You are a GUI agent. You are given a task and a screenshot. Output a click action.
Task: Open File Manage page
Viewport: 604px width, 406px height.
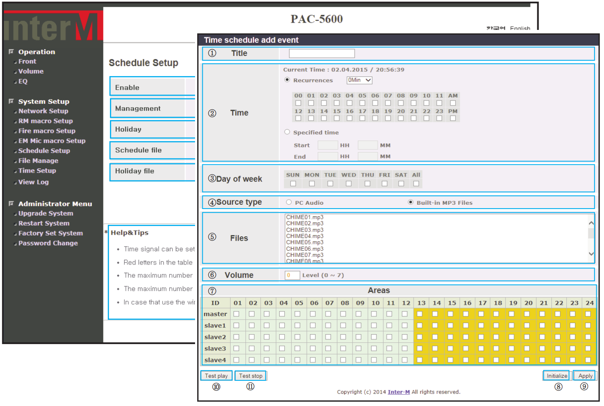(38, 161)
